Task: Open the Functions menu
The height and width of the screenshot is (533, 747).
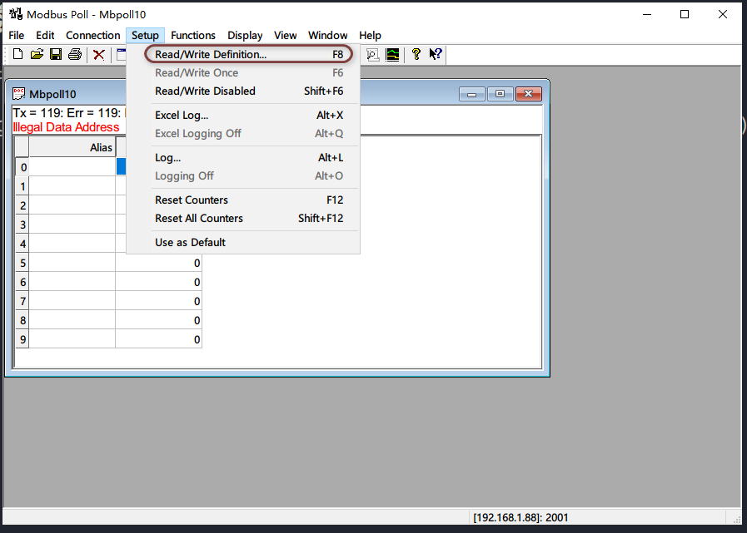Action: [x=193, y=35]
